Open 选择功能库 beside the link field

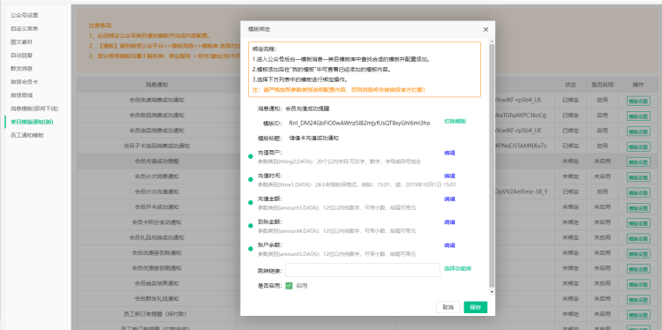point(457,268)
